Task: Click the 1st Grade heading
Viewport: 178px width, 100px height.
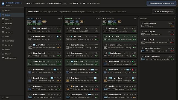Action: tap(31, 19)
